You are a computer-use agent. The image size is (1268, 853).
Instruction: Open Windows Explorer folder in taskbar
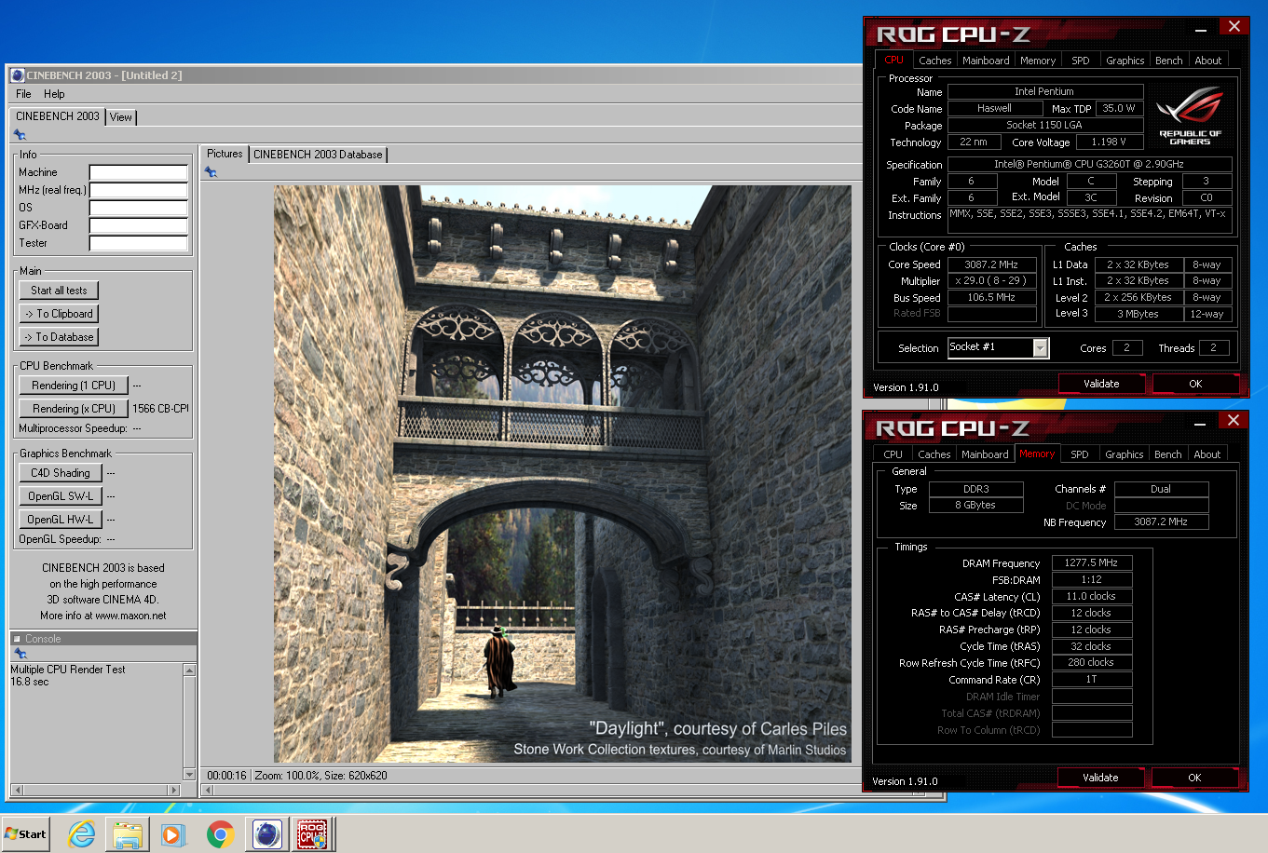[x=128, y=834]
